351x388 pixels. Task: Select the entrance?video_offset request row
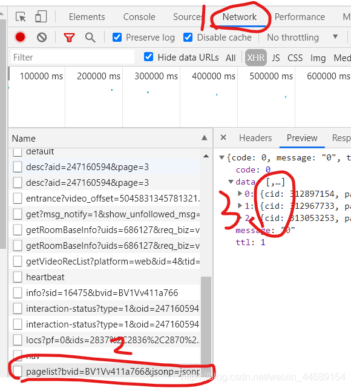[x=105, y=198]
